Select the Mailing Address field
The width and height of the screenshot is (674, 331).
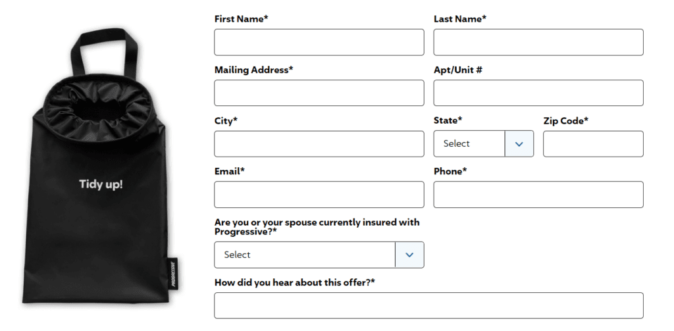(319, 93)
